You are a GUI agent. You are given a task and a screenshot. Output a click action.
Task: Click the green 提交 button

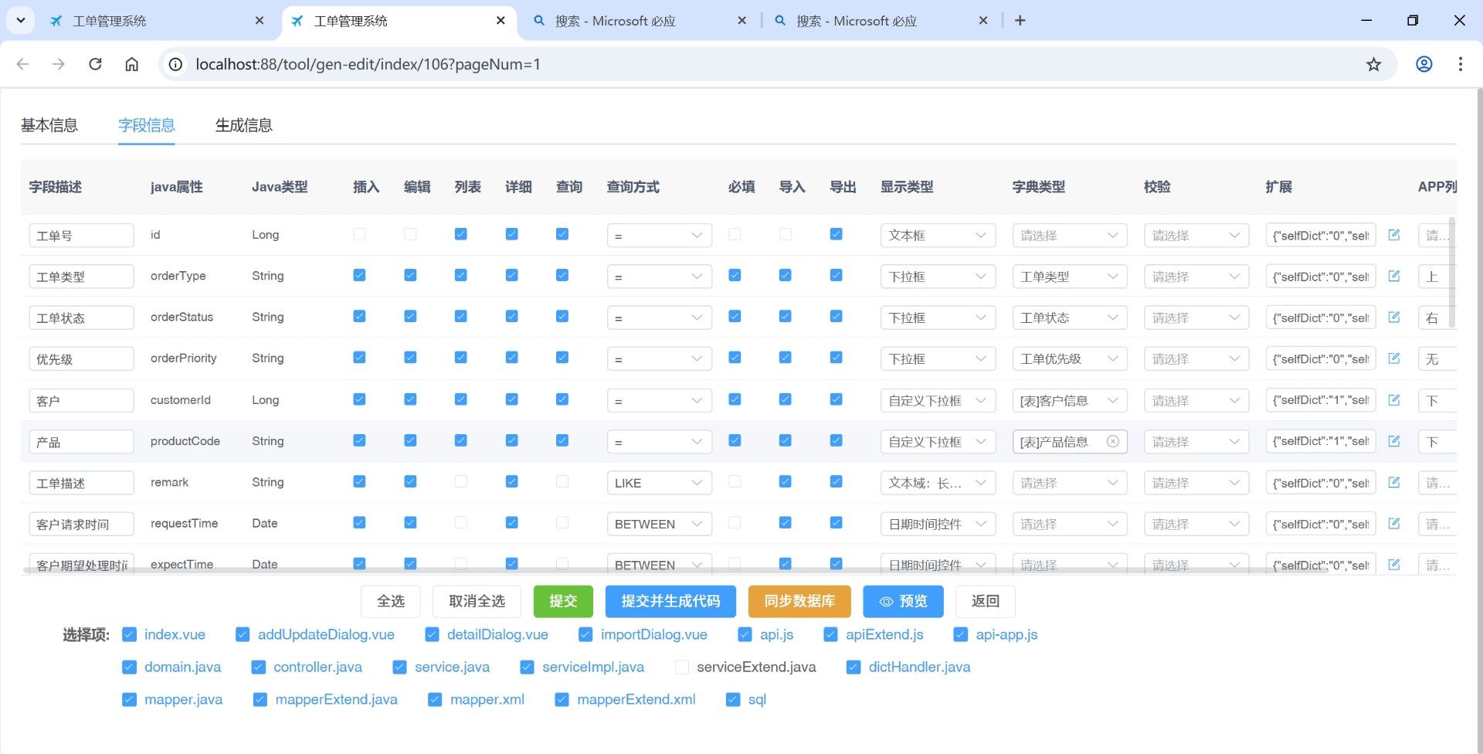pos(562,601)
